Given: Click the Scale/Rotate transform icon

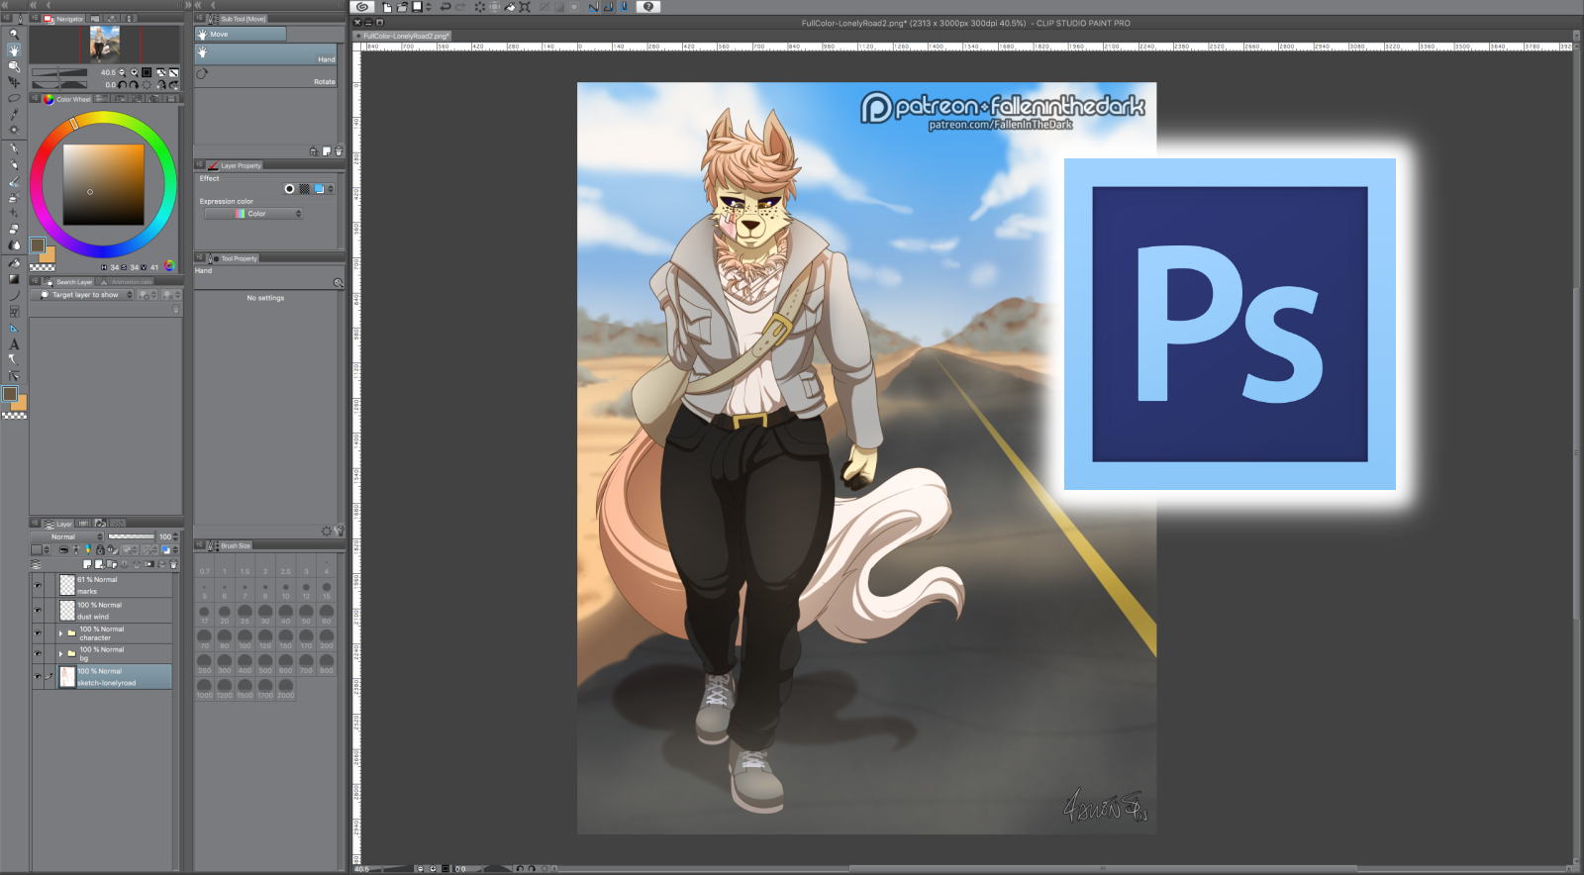Looking at the screenshot, I should coord(525,7).
